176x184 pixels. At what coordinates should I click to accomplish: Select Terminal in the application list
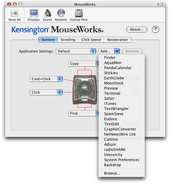click(x=122, y=93)
